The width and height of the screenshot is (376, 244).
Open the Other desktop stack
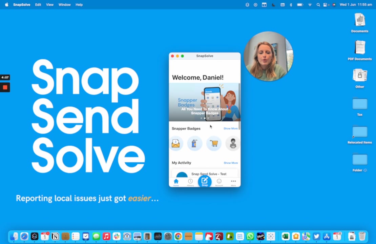point(359,78)
